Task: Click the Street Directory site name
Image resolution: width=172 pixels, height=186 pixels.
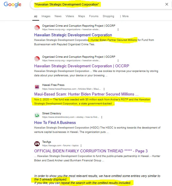Action: point(52,113)
